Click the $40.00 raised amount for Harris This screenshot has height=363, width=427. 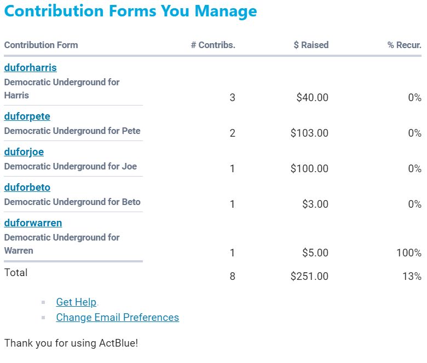[312, 98]
